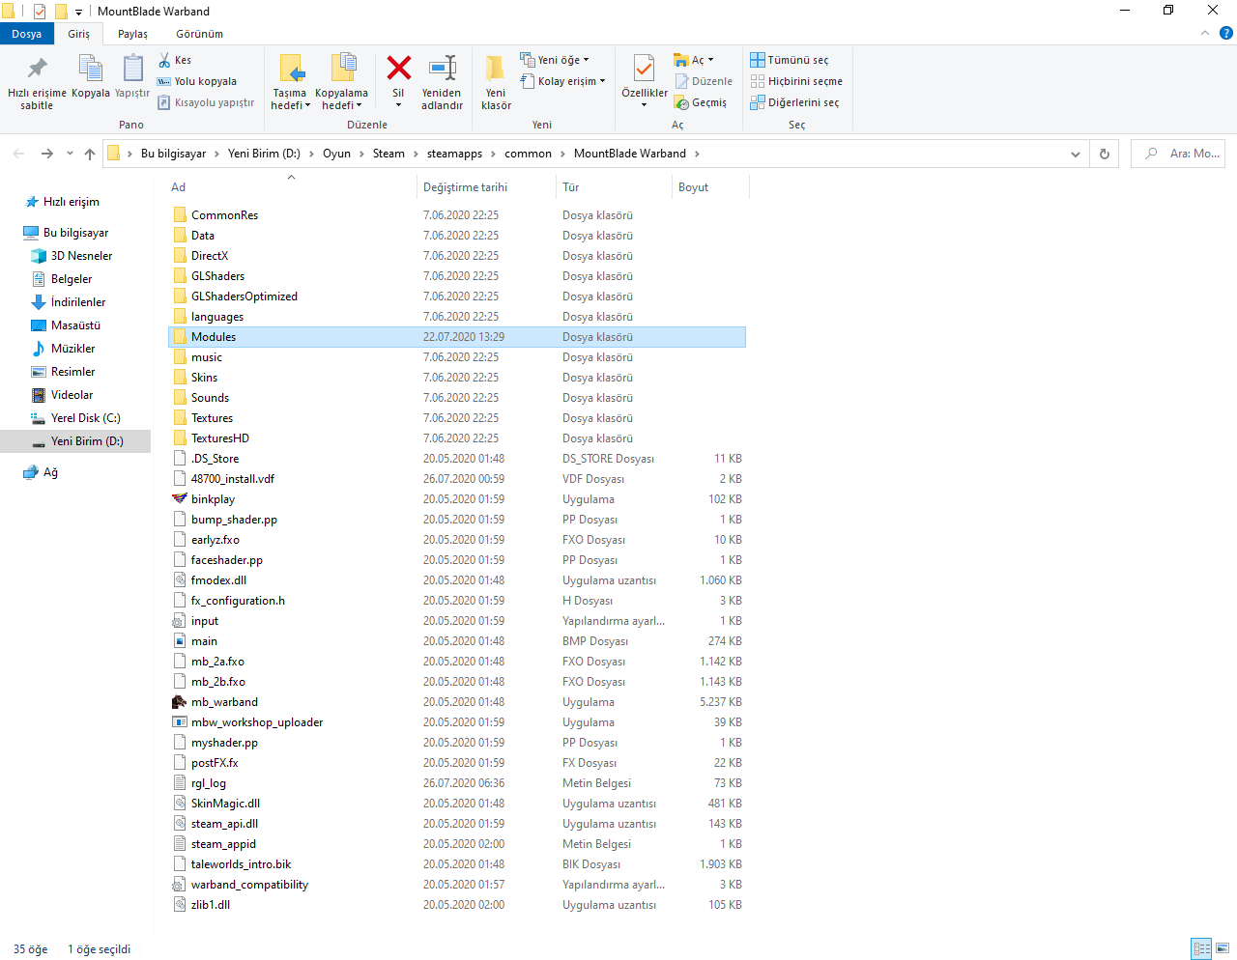Expand the chevron after Steam breadcrumb

click(416, 154)
